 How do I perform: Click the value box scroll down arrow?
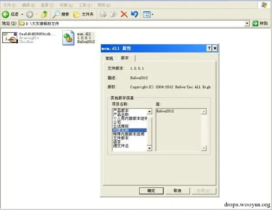point(204,148)
